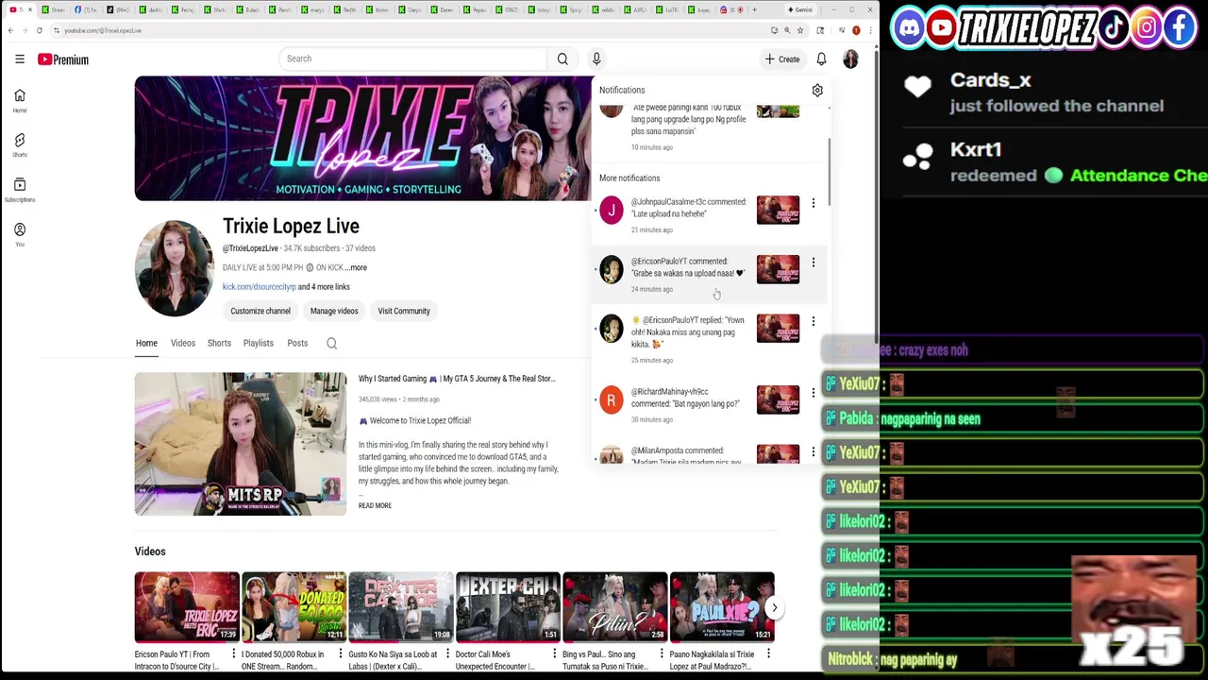
Task: Open the YouTube hamburger guide menu
Action: click(20, 59)
